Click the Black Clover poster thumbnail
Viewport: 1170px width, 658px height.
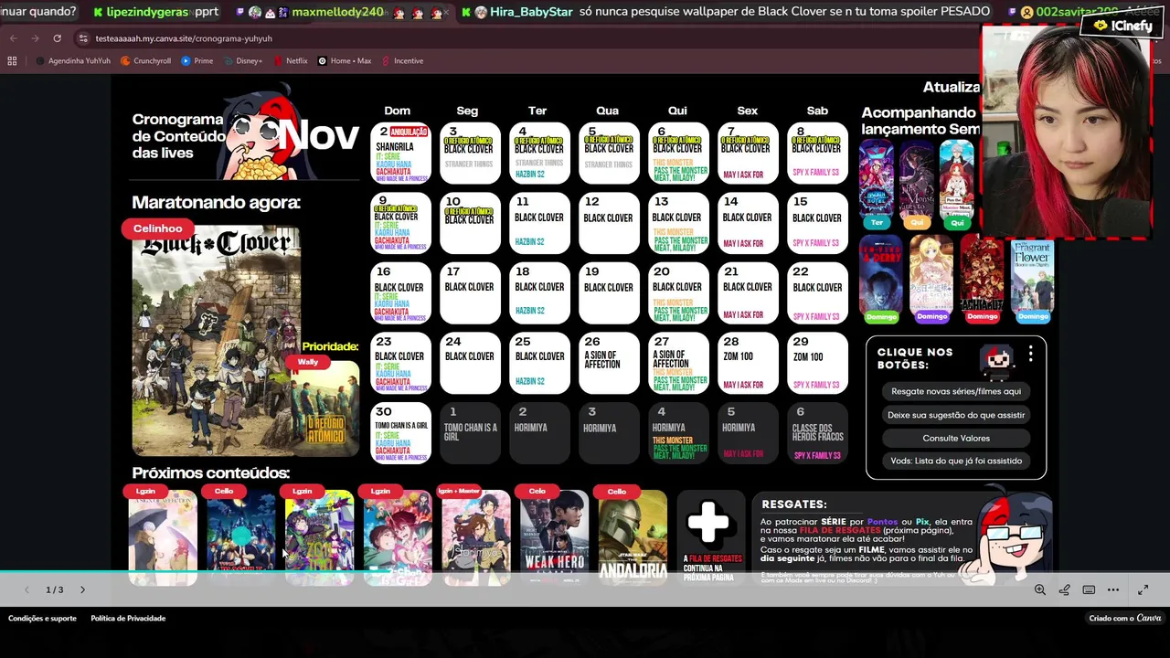(x=216, y=340)
